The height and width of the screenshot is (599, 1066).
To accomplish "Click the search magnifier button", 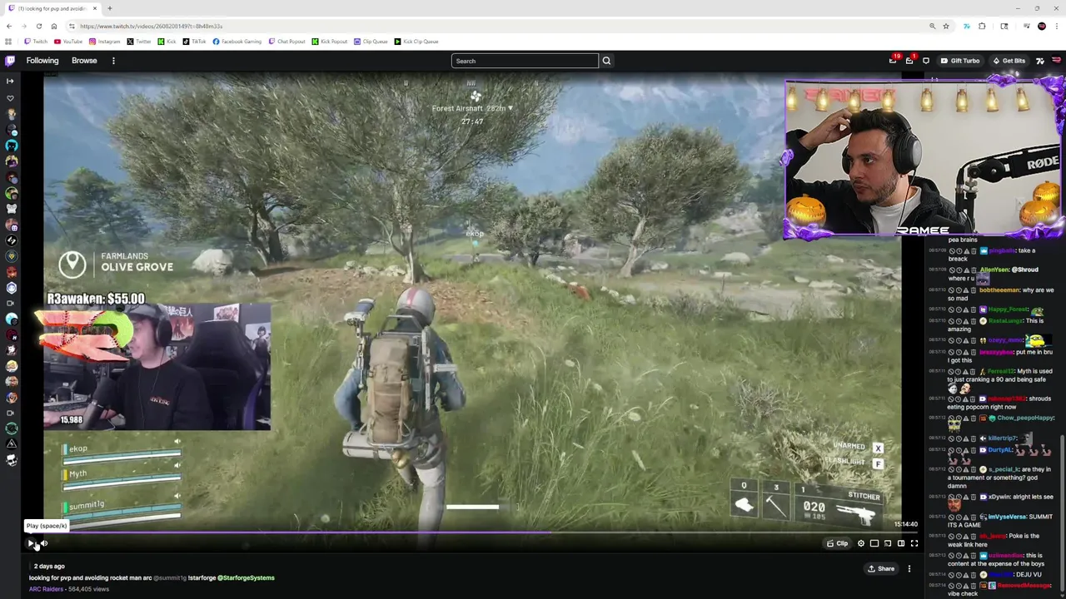I will [606, 61].
